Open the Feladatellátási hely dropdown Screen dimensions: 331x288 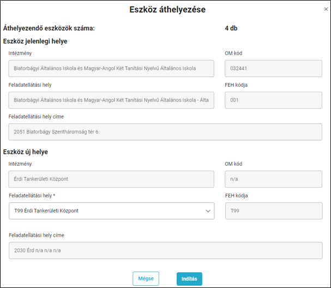[111, 211]
